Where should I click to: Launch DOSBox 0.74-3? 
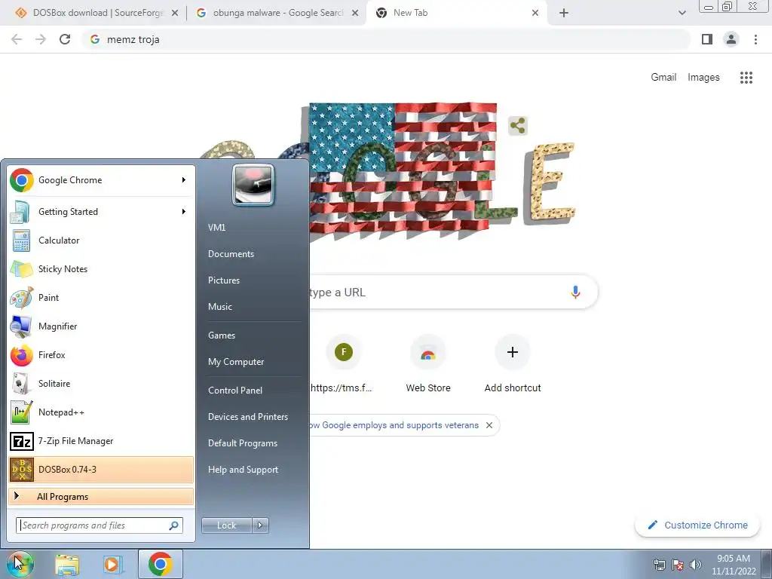[x=101, y=469]
